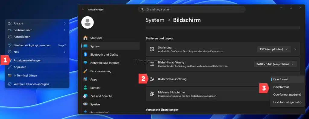Screen dimensions: 309x119
Task: Open Netzwerk und Internet settings
Action: 110,63
